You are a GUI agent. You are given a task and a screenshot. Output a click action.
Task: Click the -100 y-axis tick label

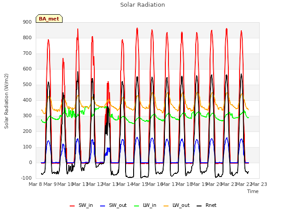[26, 178]
